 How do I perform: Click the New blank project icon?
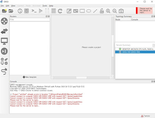click(x=4, y=11)
